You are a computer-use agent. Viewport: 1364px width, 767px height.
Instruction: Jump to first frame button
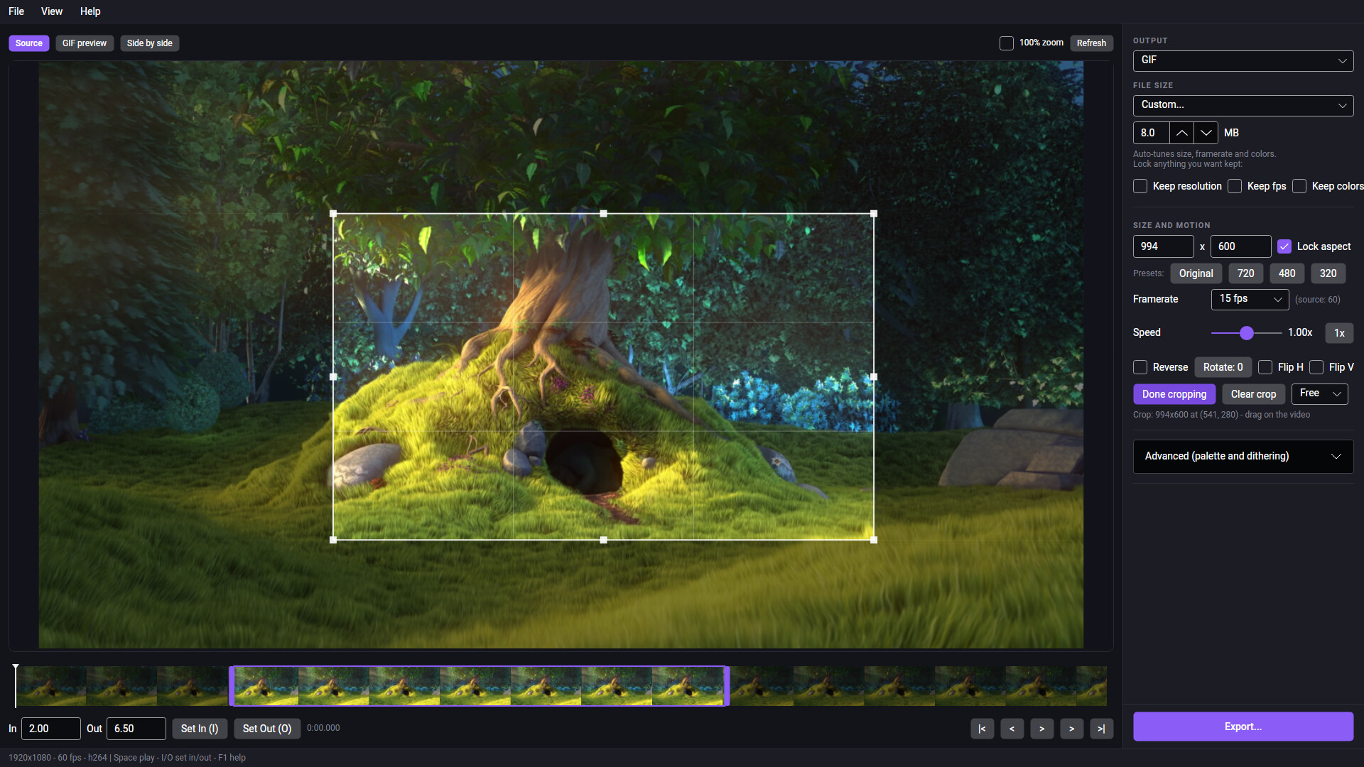click(982, 729)
